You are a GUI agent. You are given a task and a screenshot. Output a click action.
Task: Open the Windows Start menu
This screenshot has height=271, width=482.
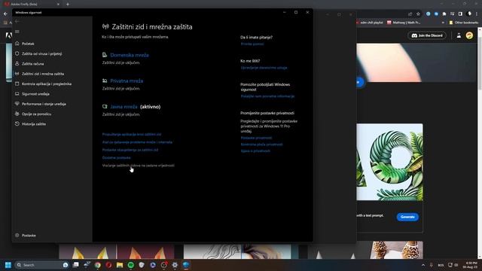coord(8,265)
